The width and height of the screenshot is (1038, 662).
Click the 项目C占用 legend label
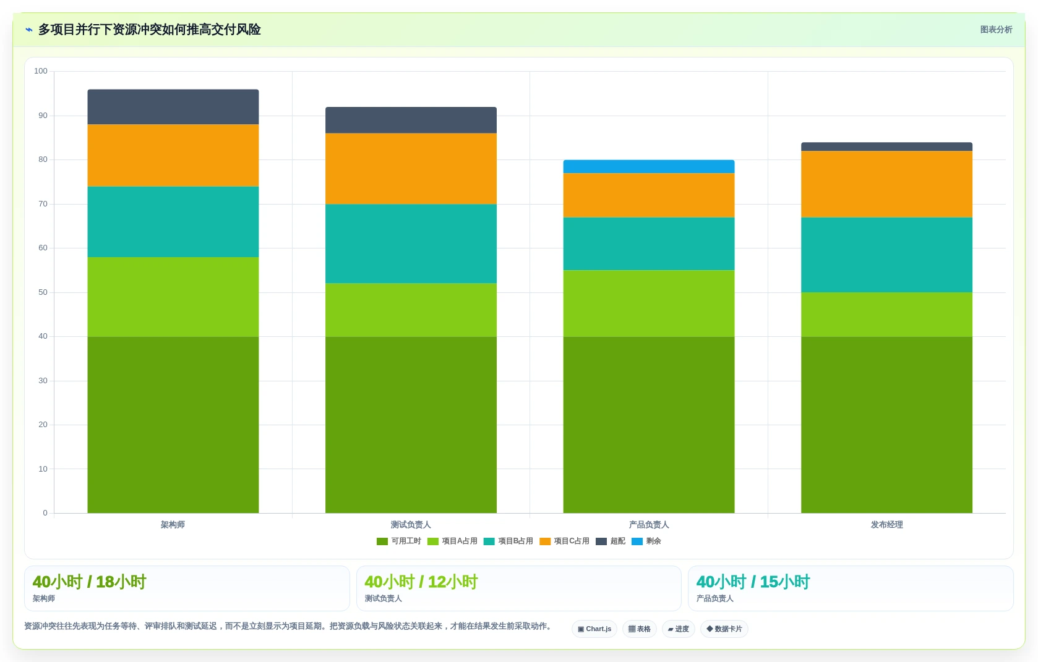coord(572,541)
